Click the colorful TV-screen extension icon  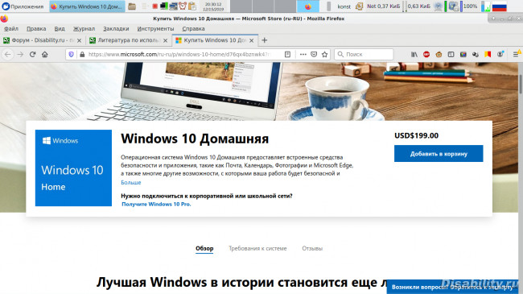coord(463,54)
